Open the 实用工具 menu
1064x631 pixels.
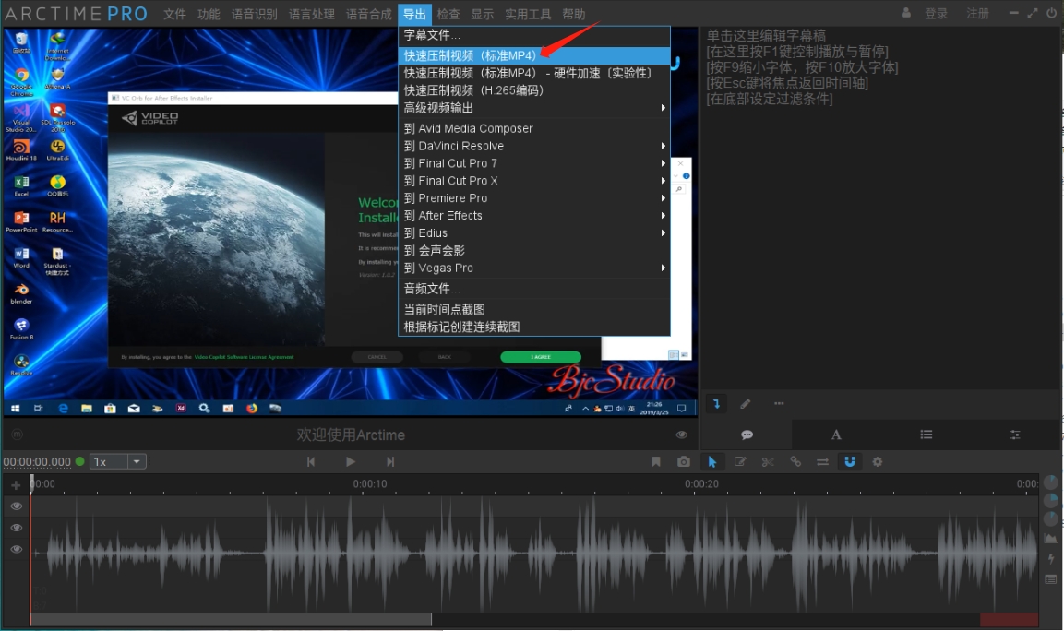(x=527, y=14)
